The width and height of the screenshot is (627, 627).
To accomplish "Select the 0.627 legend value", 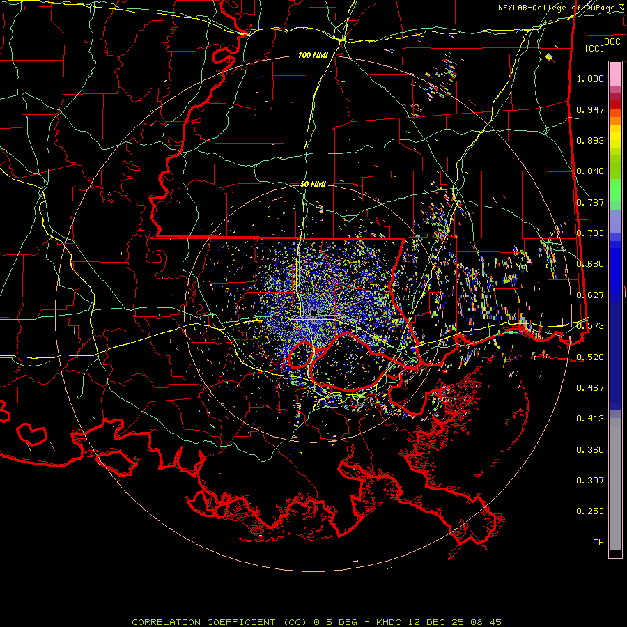I will click(590, 295).
